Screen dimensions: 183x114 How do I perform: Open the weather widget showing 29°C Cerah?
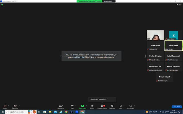[x=152, y=112]
